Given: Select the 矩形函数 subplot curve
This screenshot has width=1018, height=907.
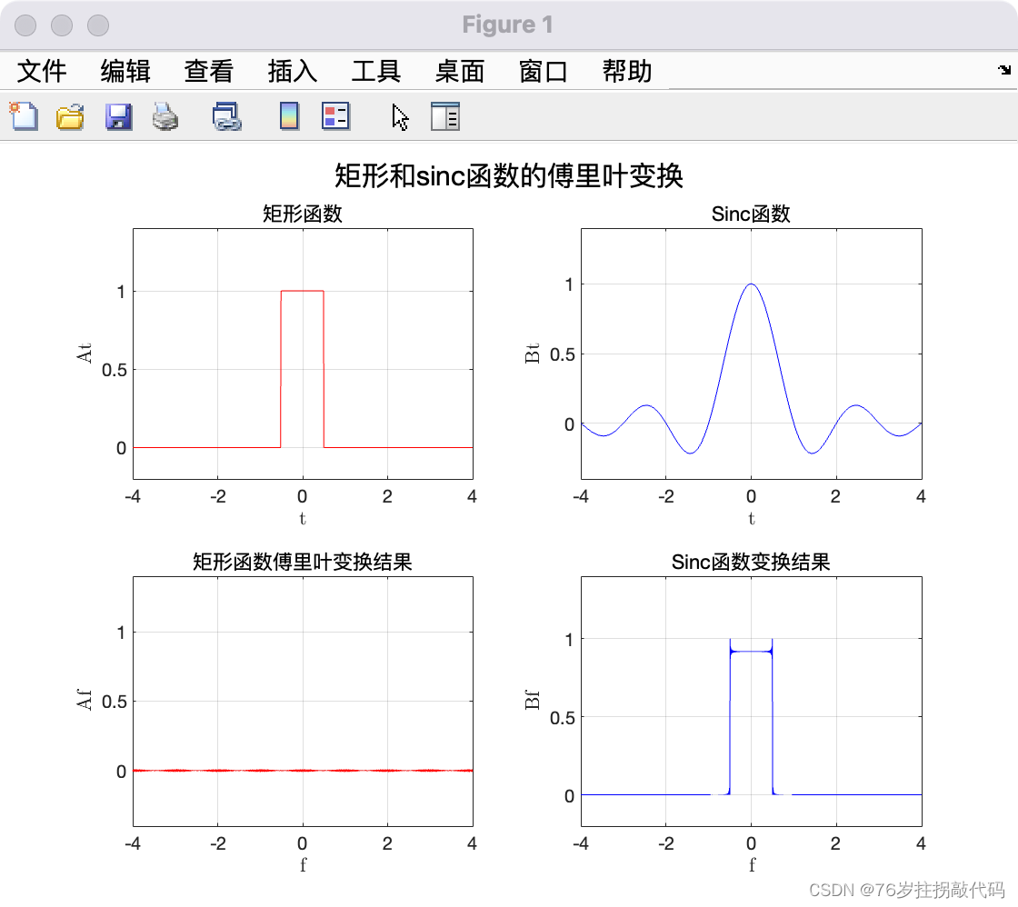Looking at the screenshot, I should (302, 292).
